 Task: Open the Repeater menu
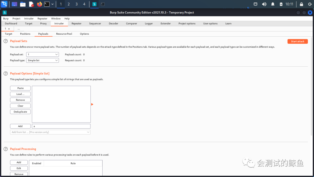click(x=42, y=18)
